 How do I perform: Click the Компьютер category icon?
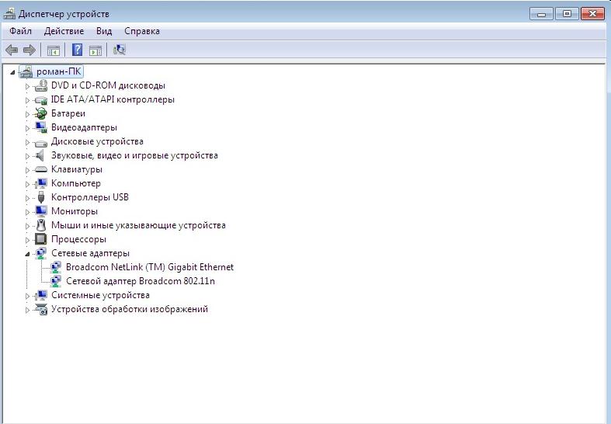(40, 183)
